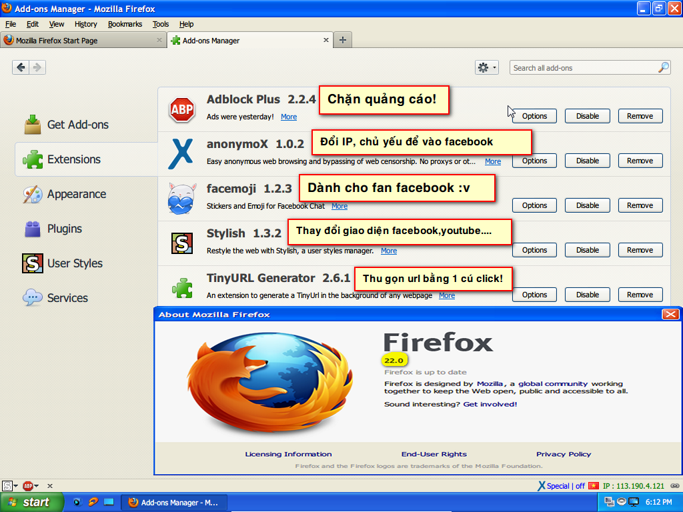The width and height of the screenshot is (683, 512).
Task: Open the Edit menu
Action: (32, 24)
